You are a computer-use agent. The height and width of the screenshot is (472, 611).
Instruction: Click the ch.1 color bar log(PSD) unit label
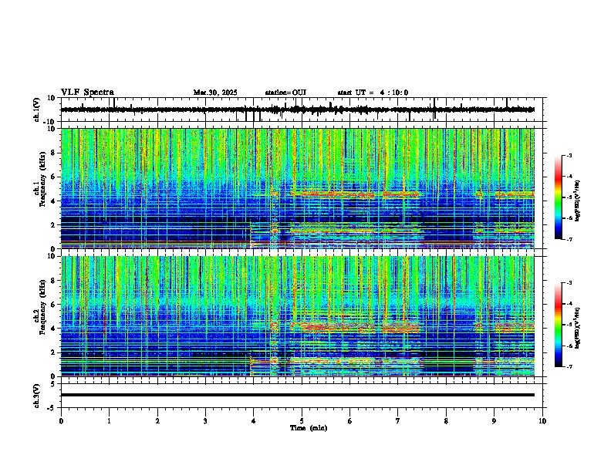[578, 201]
